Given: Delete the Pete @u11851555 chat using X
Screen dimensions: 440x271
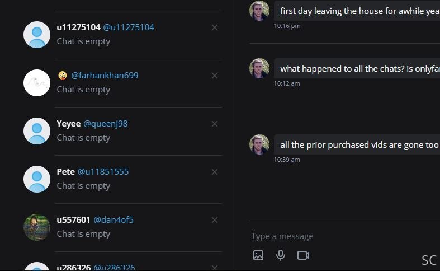Looking at the screenshot, I should pos(215,172).
